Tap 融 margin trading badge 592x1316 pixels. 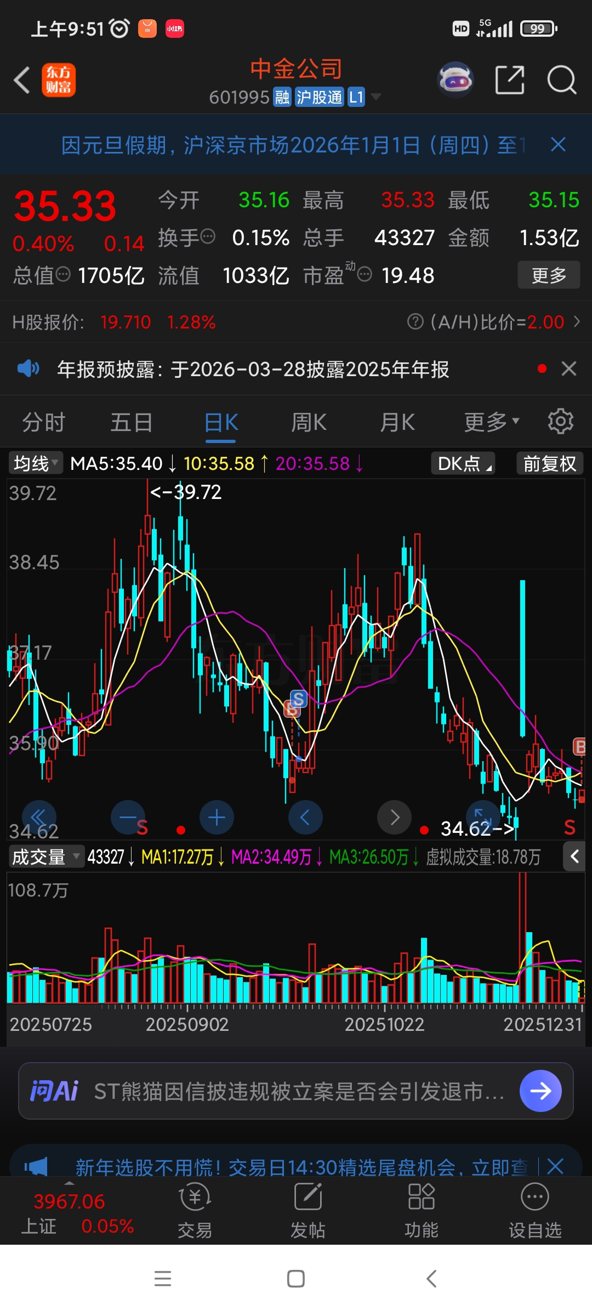click(282, 97)
